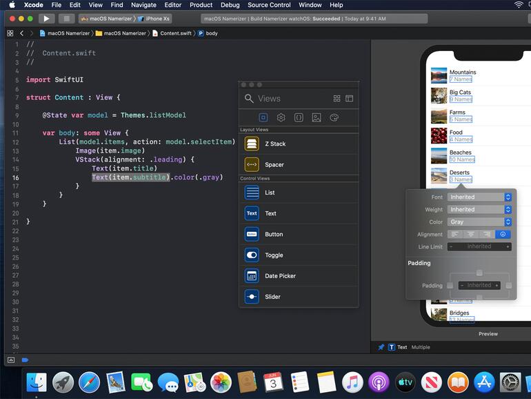Select the Modifiers library gear tab
531x399 pixels.
pyautogui.click(x=281, y=118)
